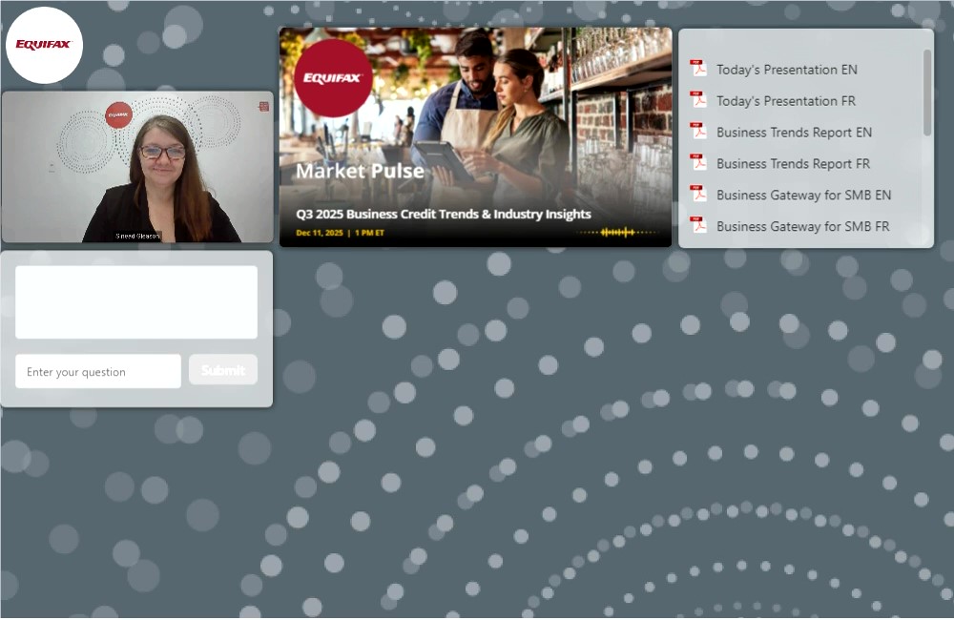Open the Today's Presentation EN link
This screenshot has height=620, width=954.
(x=786, y=70)
